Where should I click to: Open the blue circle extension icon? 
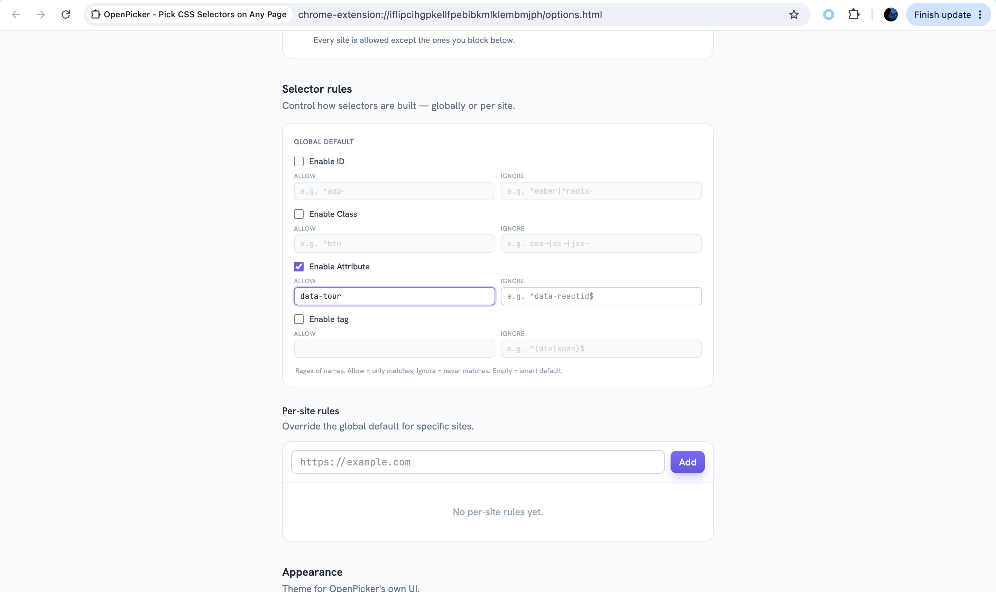pos(829,15)
